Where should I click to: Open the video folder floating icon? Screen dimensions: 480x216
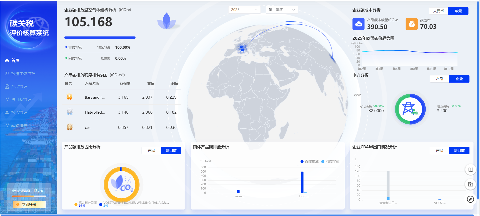tap(470, 184)
